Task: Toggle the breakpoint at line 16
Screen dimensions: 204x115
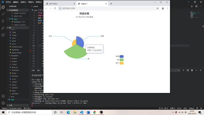Action: [x=30, y=51]
